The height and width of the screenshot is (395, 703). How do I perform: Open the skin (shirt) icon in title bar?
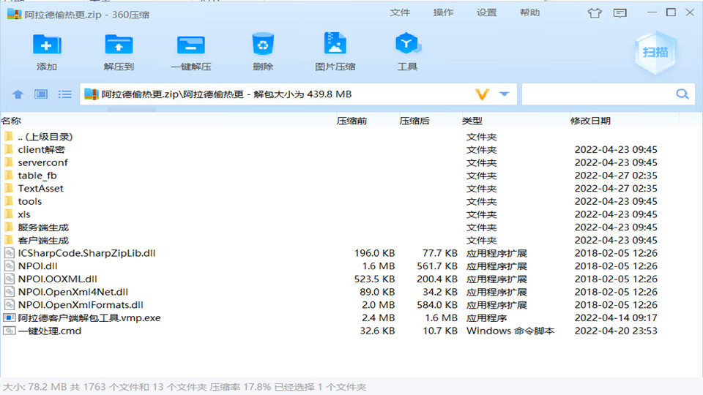(595, 13)
